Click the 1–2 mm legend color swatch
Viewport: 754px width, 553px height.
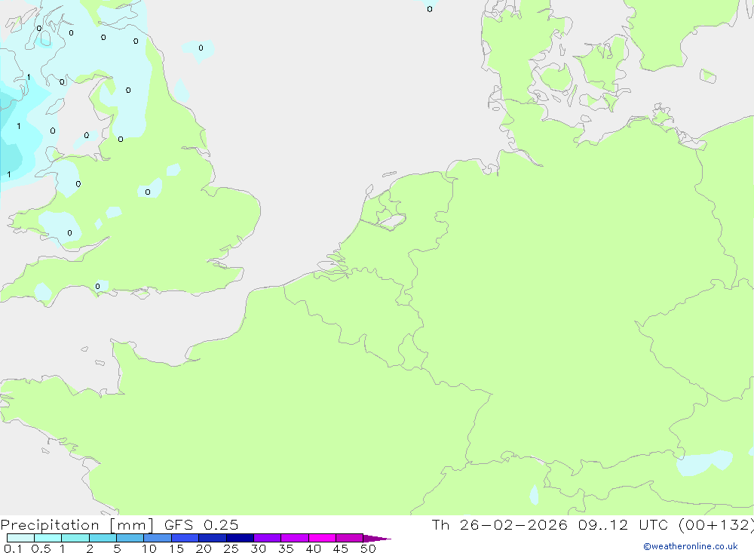point(75,538)
